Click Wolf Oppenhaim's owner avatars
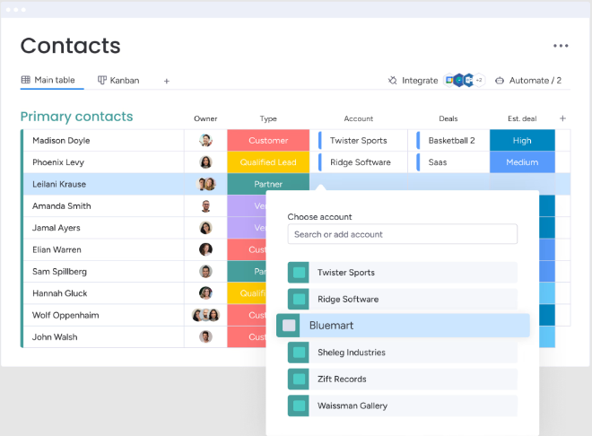592x436 pixels. 205,315
